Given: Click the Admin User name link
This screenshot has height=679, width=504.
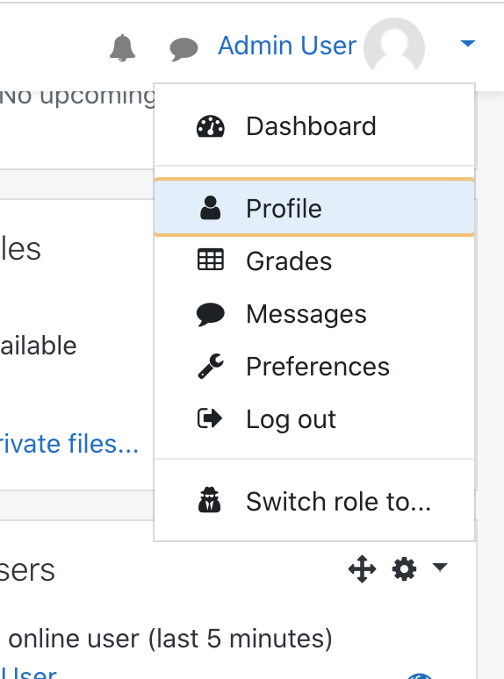Looking at the screenshot, I should point(287,46).
